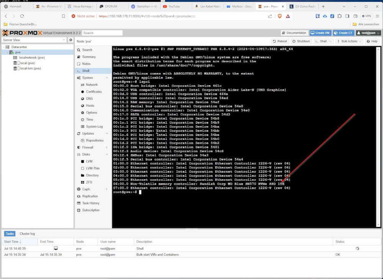
Task: Click the Shutdown button
Action: coord(301,41)
